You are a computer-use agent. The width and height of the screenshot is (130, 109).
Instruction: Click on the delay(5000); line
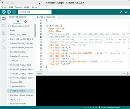[56, 31]
